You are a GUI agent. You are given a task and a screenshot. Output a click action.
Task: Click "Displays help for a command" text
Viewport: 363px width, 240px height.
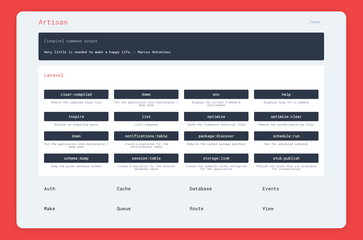(x=286, y=102)
